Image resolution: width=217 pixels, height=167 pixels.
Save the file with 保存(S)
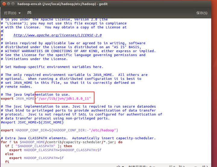202,13
